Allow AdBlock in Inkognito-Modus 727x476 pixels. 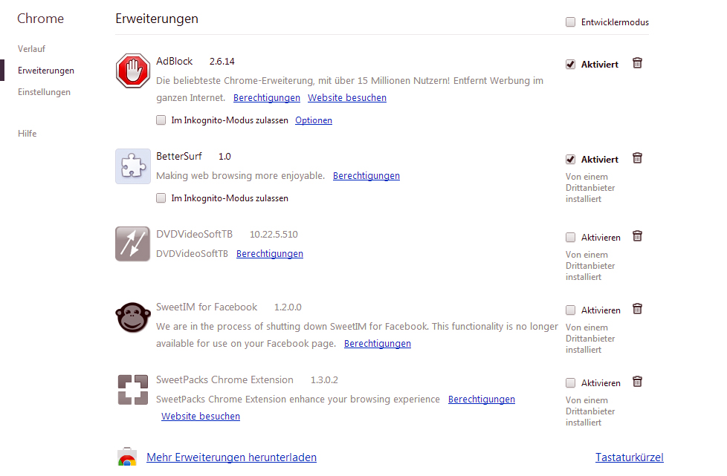(161, 120)
